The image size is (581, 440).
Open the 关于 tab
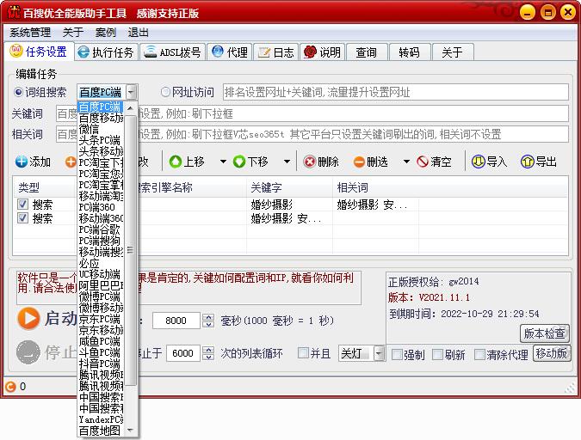click(x=452, y=52)
